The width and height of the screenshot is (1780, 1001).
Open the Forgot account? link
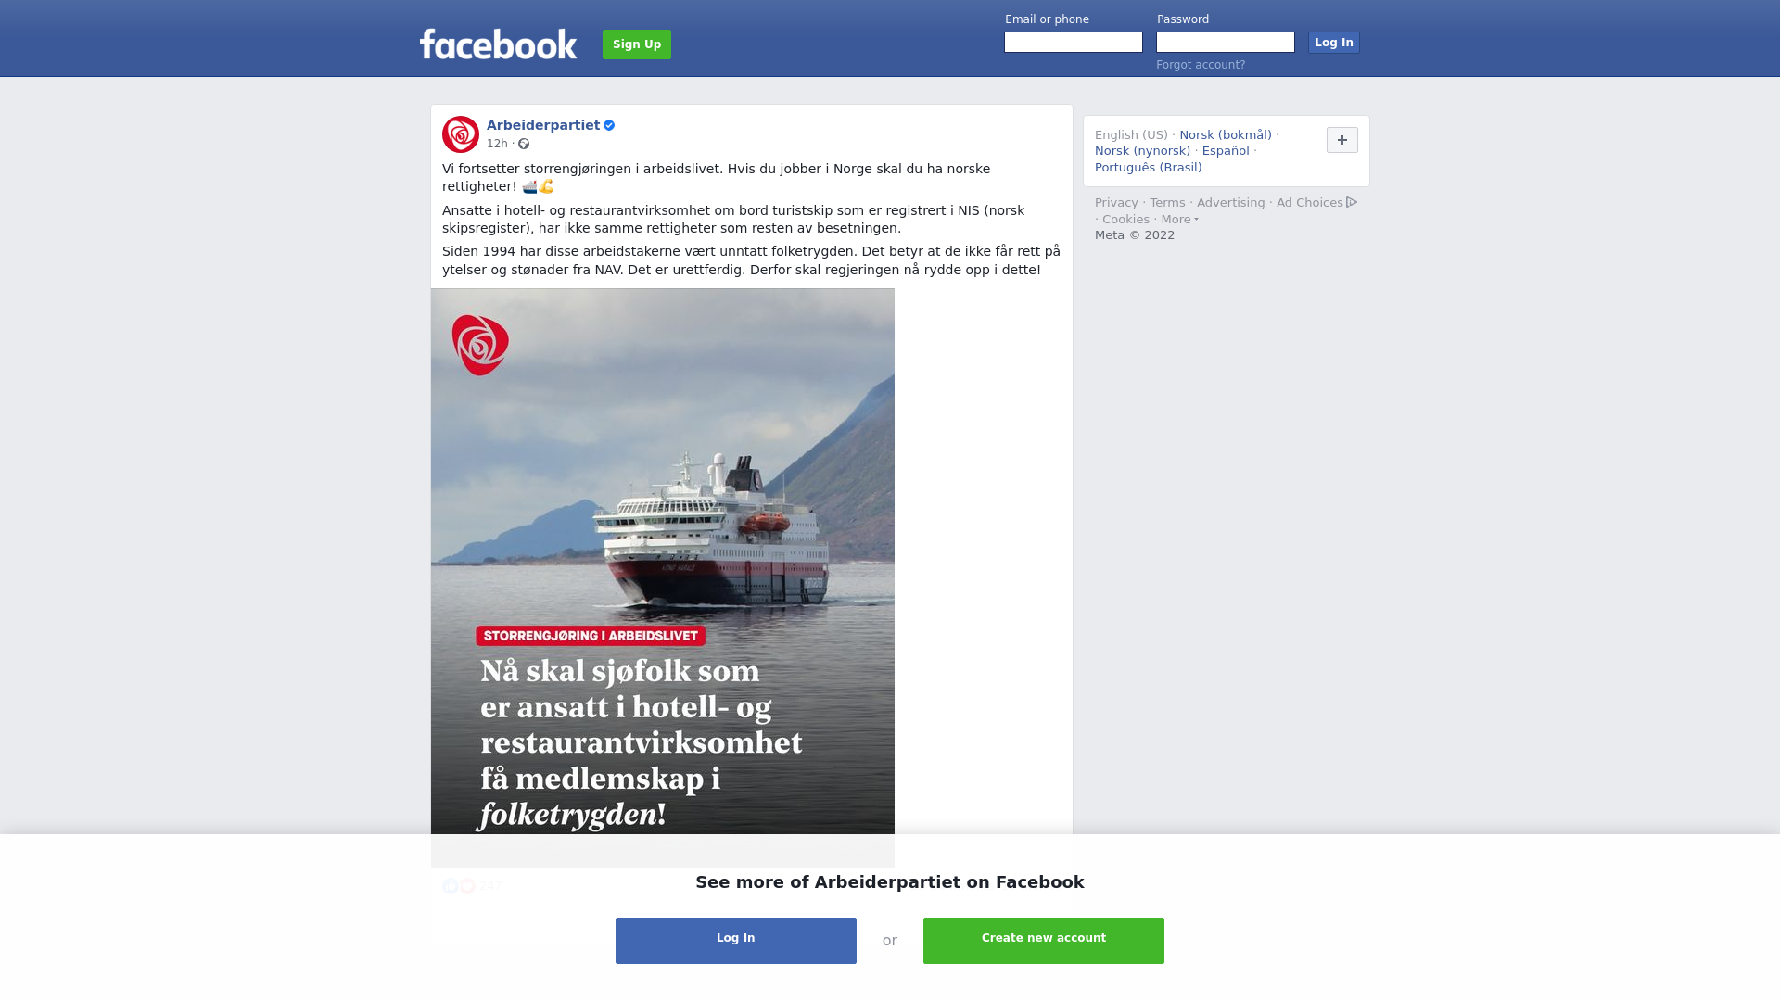click(x=1201, y=65)
